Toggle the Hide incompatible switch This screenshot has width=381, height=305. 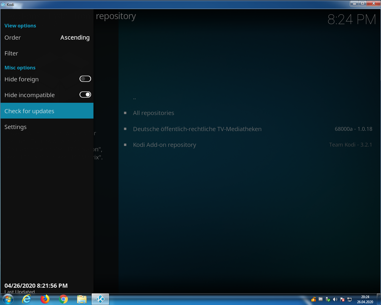pyautogui.click(x=85, y=95)
